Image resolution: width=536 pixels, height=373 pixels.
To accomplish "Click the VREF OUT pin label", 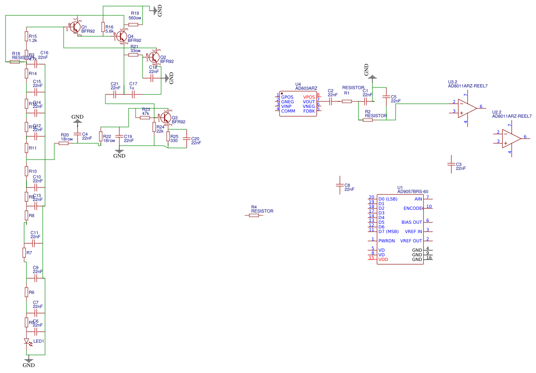I will tap(411, 241).
